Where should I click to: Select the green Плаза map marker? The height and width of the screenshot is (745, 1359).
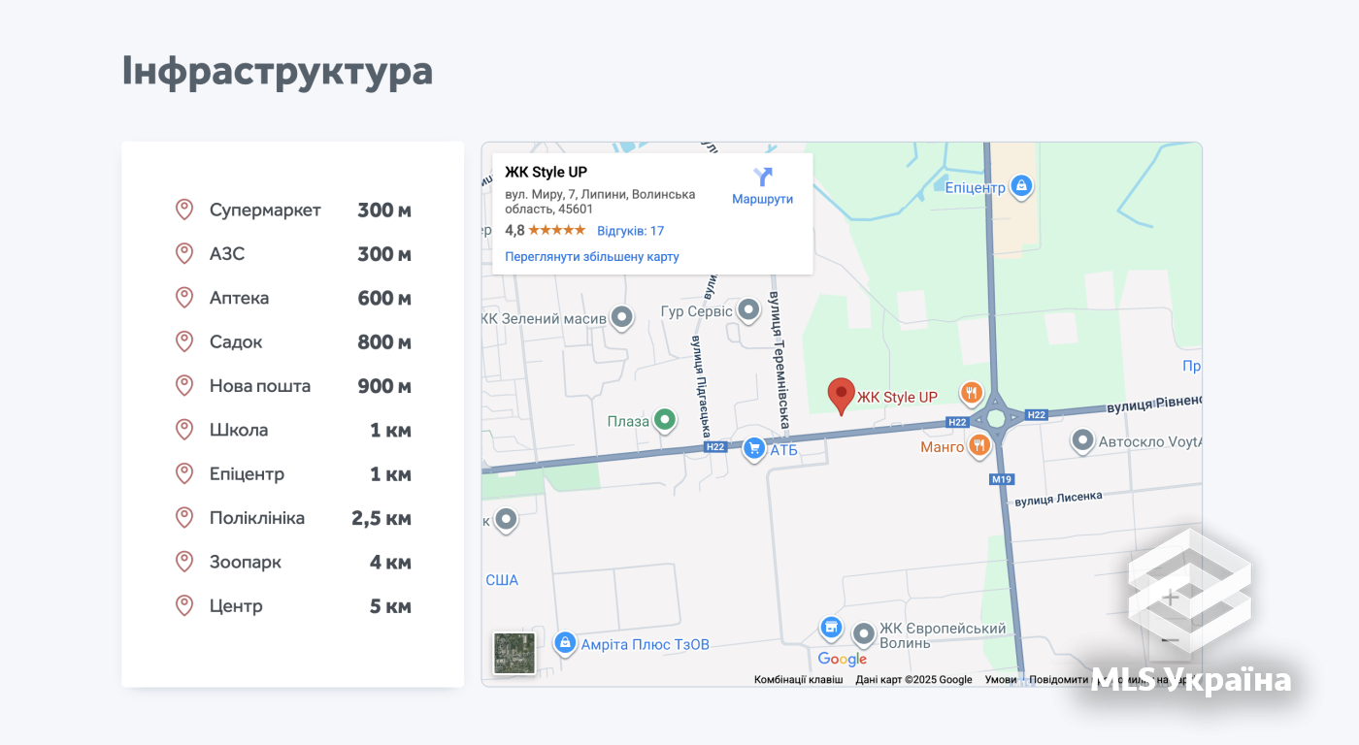click(664, 420)
